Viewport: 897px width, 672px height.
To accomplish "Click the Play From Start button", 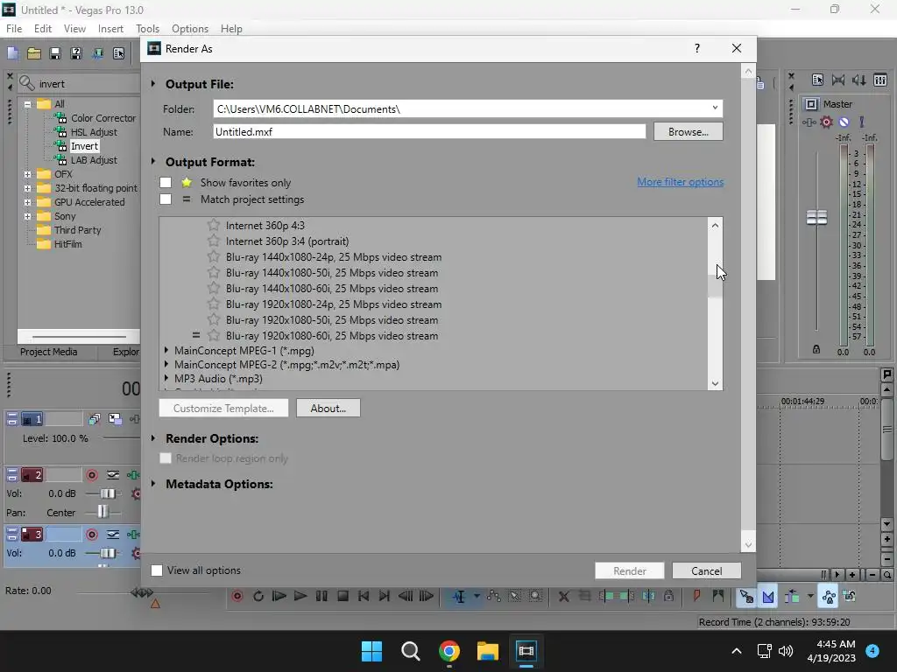I will 279,596.
